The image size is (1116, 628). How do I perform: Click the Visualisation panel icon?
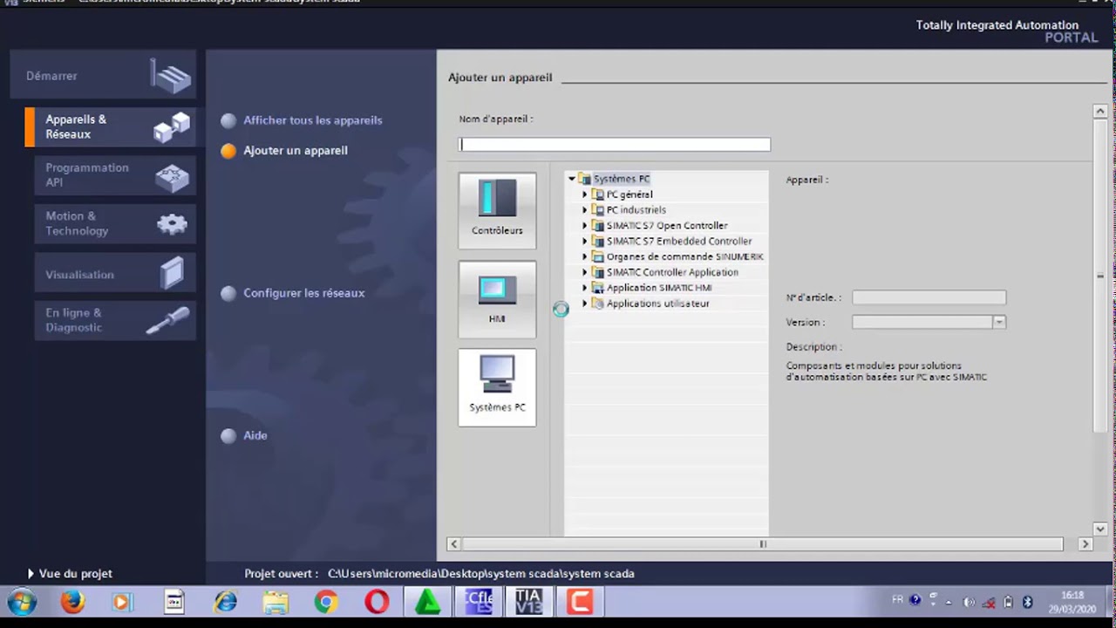tap(173, 273)
